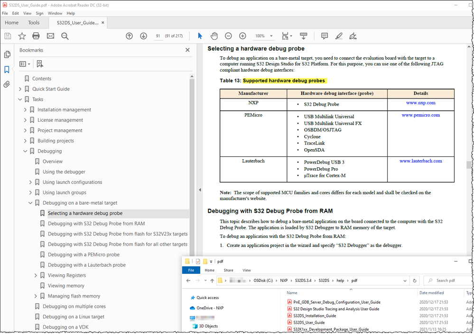Zoom in with the plus icon
The width and height of the screenshot is (474, 334).
pos(242,36)
